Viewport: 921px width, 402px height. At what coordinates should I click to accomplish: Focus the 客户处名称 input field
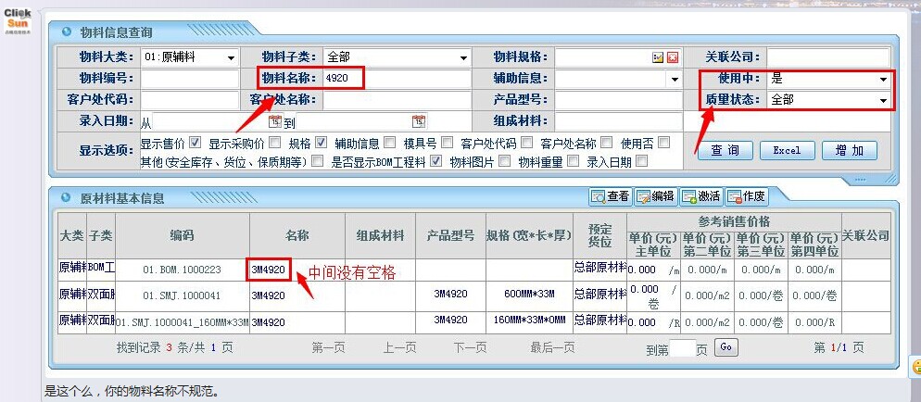click(397, 100)
